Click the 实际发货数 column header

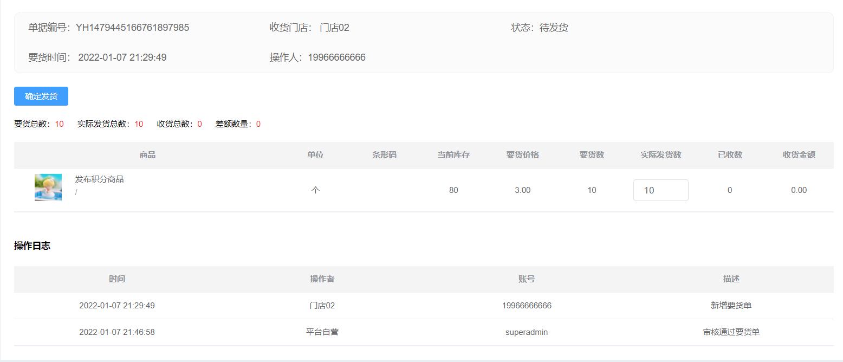pyautogui.click(x=661, y=155)
